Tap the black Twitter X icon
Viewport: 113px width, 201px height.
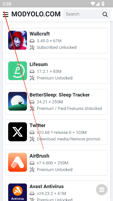(x=17, y=132)
